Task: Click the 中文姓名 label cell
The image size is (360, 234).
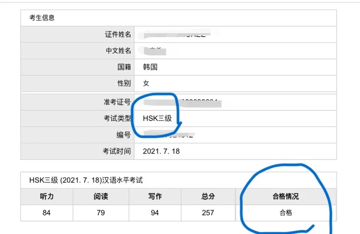Action: point(117,51)
